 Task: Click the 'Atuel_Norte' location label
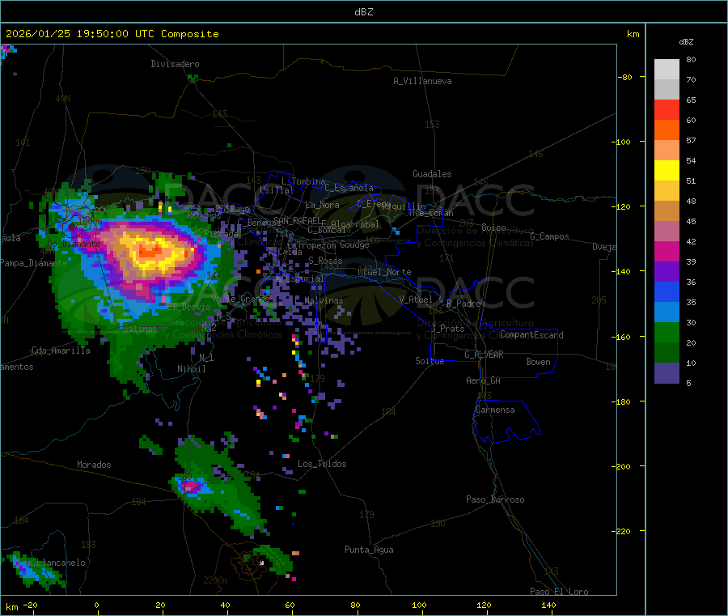point(384,272)
